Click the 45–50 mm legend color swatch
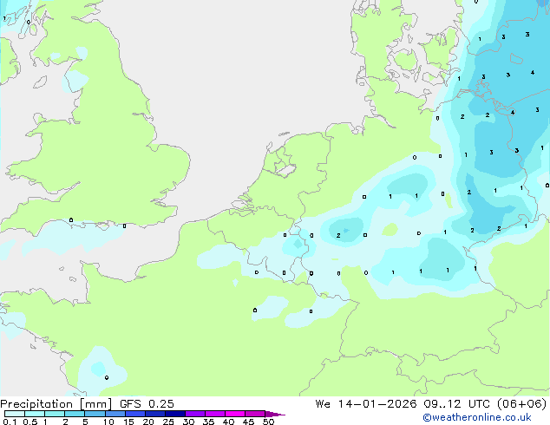The width and height of the screenshot is (550, 425). (x=255, y=414)
